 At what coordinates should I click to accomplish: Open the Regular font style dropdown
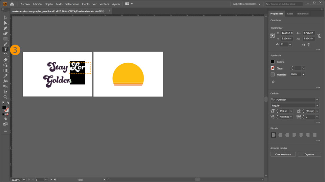click(x=317, y=105)
